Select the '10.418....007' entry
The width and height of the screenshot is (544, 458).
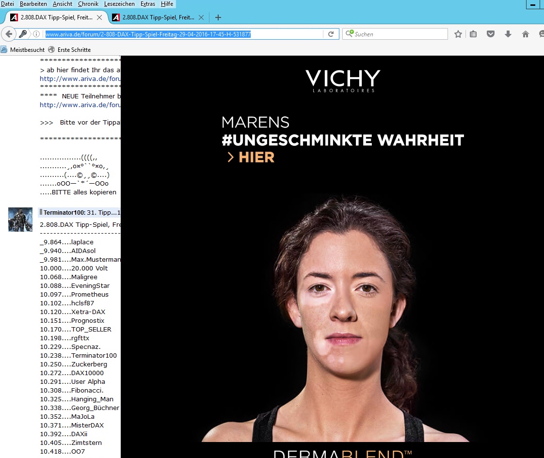[x=63, y=451]
